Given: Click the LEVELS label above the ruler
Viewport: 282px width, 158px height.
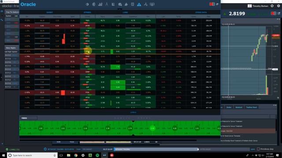Looking at the screenshot, I should click(x=133, y=112).
